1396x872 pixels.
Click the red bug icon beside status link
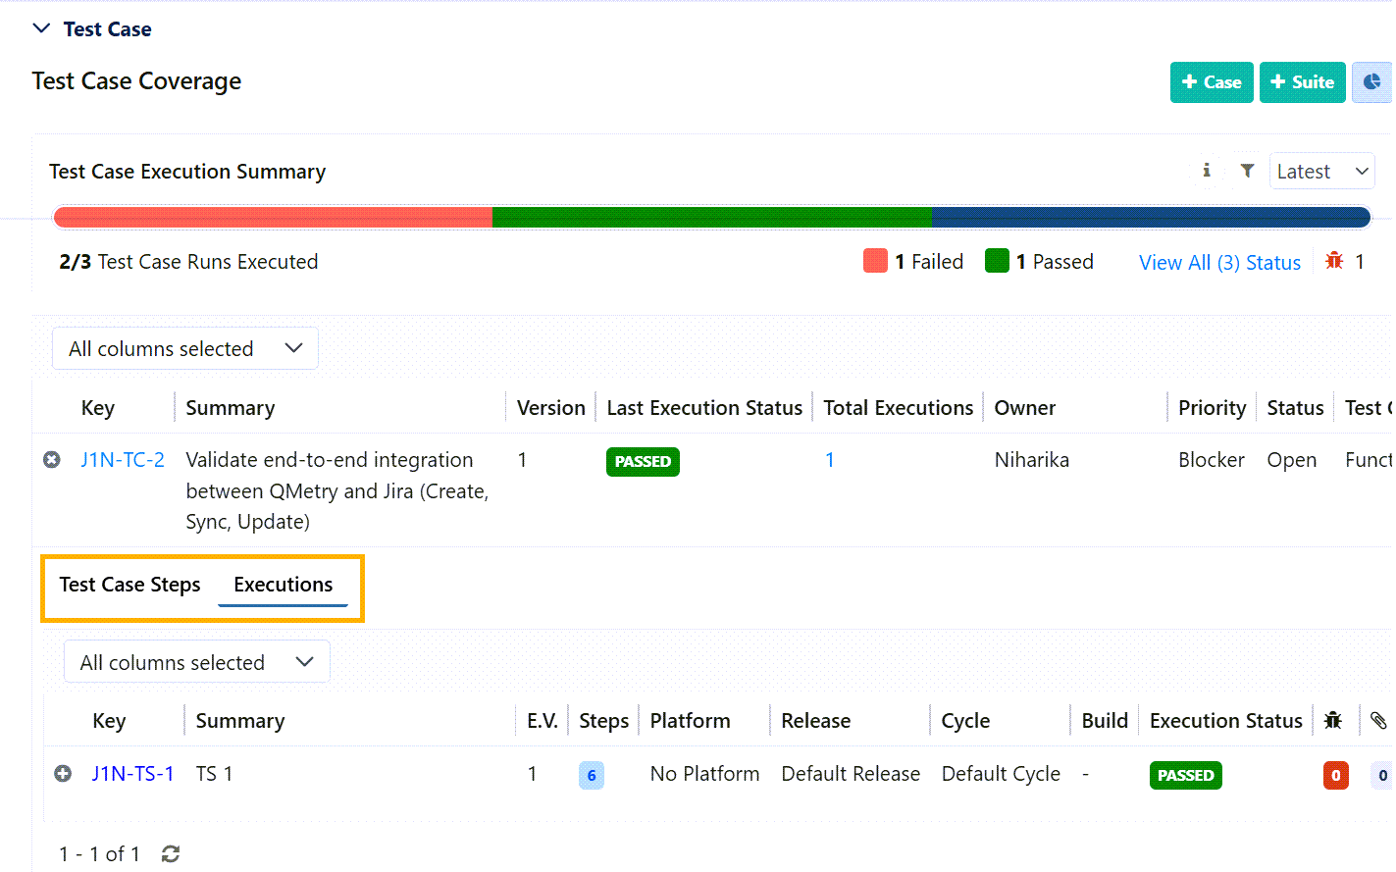tap(1334, 261)
